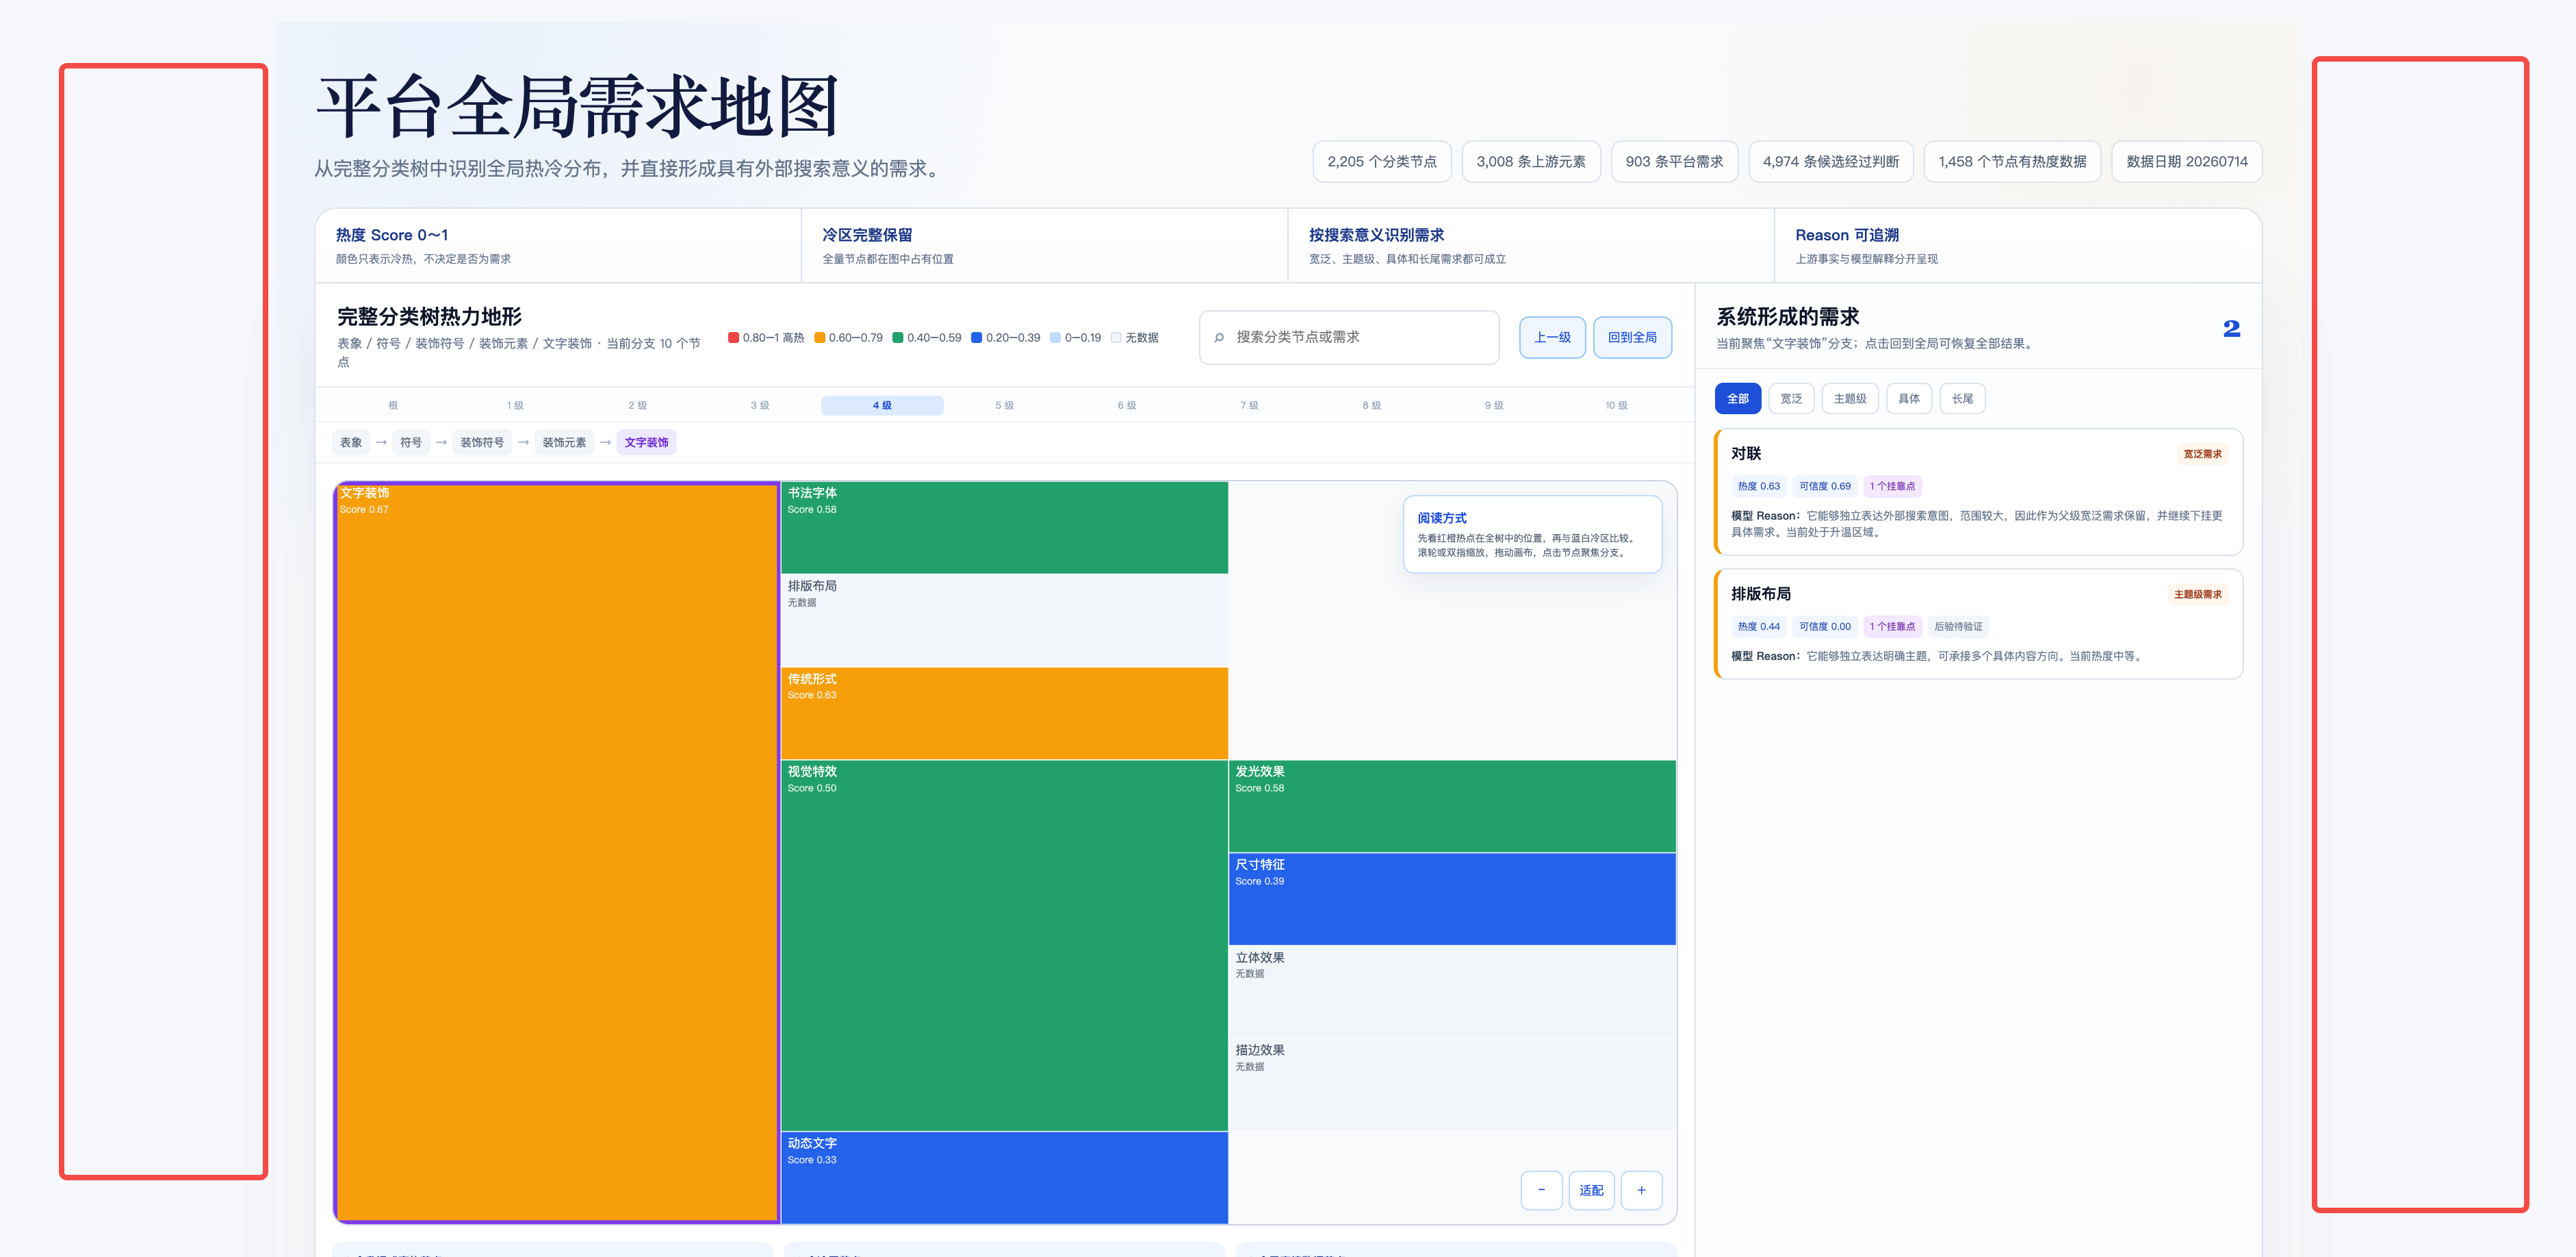Switch to the 9 级 level

pyautogui.click(x=1494, y=405)
